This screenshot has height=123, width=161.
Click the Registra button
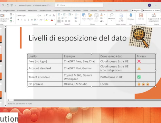(136, 10)
